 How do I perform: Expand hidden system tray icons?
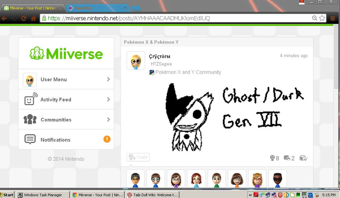click(x=250, y=195)
